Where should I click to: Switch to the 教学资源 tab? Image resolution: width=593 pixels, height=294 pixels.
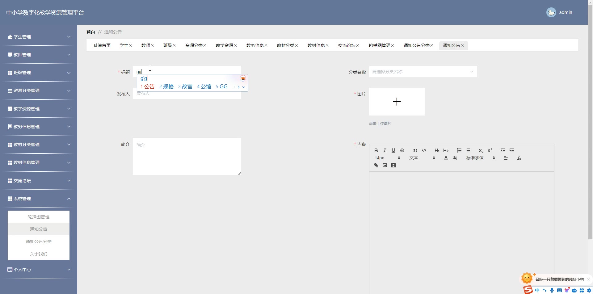click(x=225, y=45)
